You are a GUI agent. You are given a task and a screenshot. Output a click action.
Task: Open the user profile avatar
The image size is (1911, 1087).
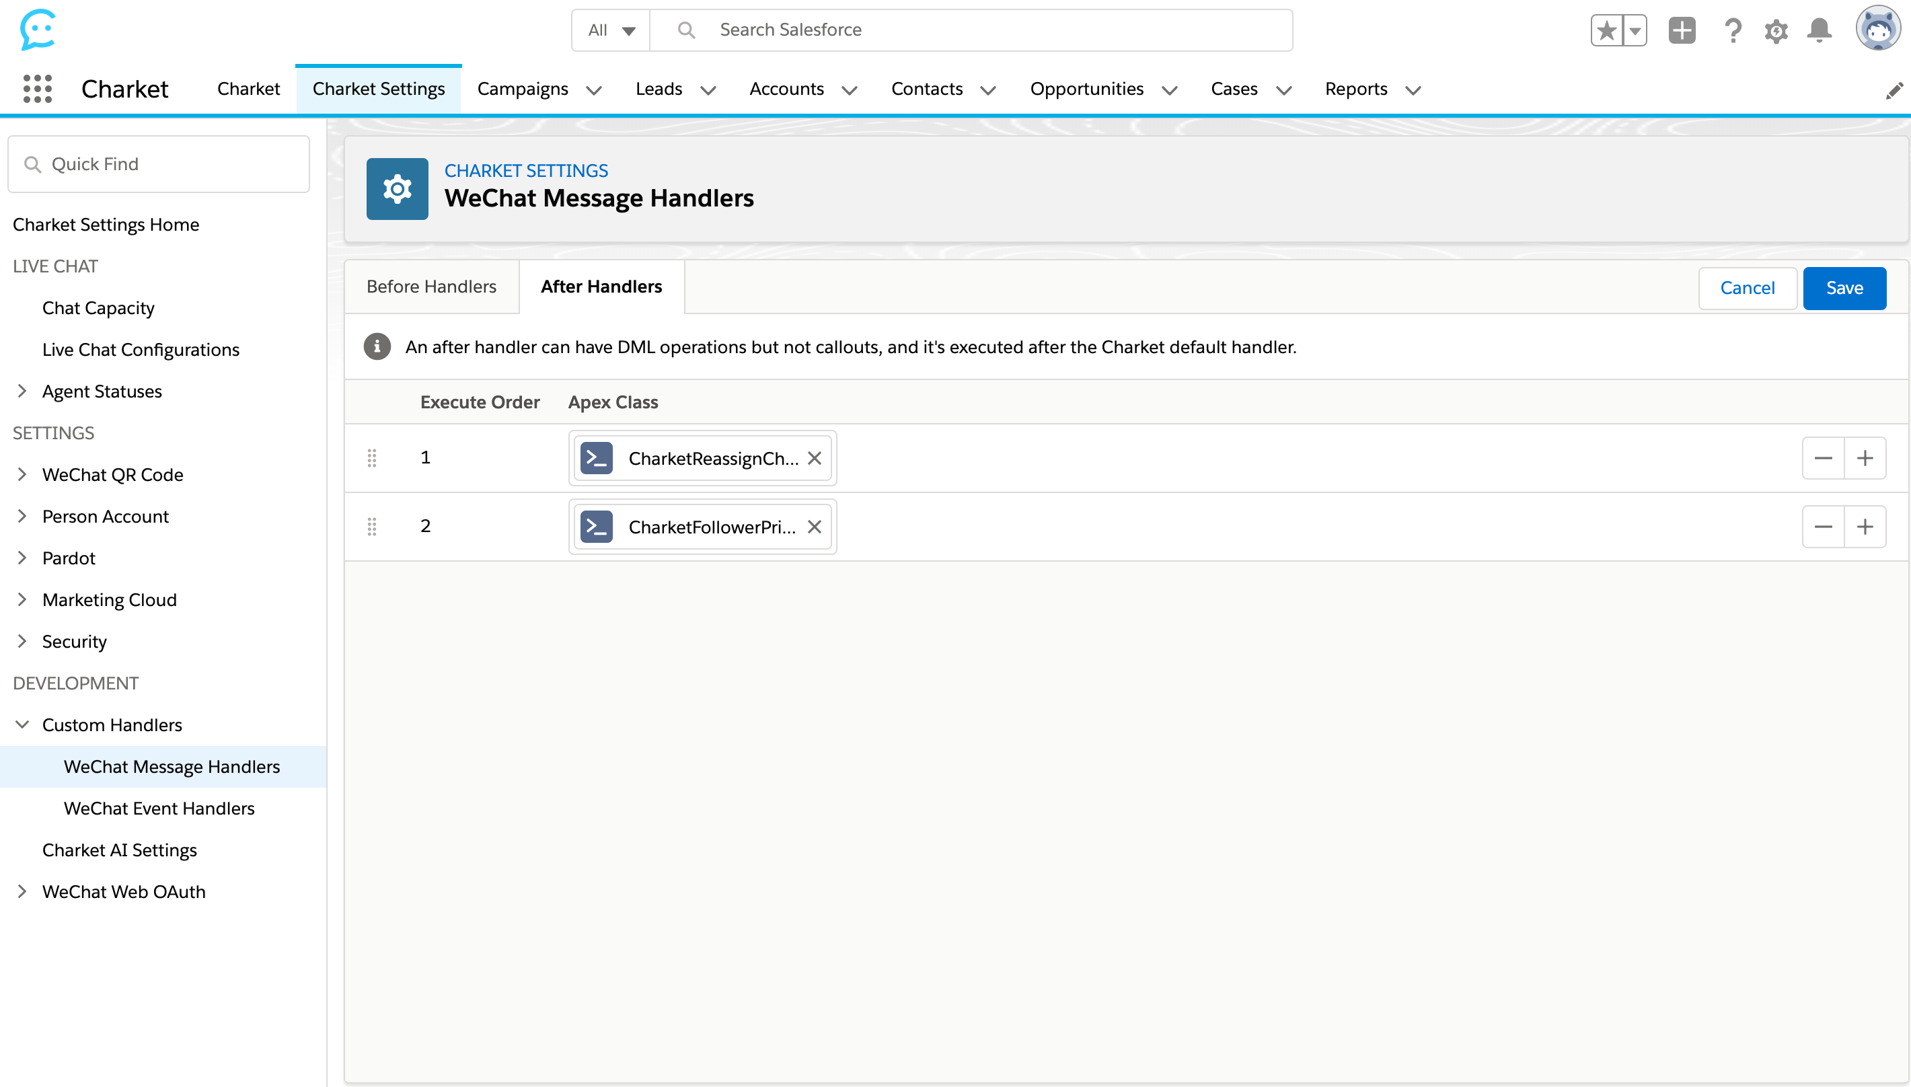1877,28
